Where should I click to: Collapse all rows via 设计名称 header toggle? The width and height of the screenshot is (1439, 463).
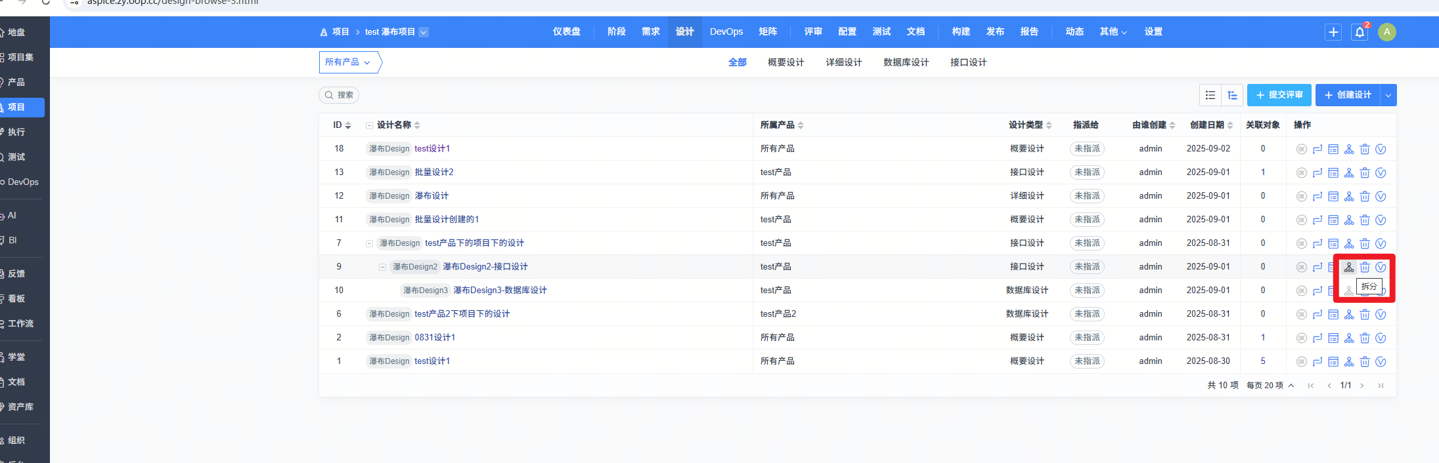click(369, 125)
